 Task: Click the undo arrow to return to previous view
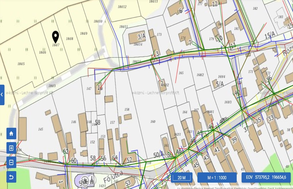11,177
